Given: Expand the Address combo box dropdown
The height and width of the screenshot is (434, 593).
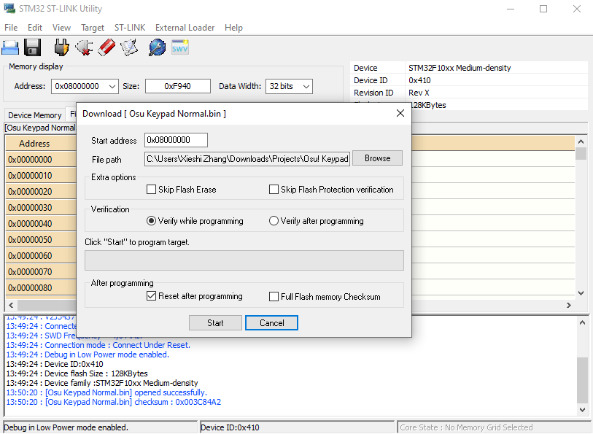Looking at the screenshot, I should click(112, 86).
